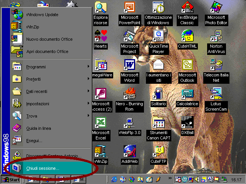Click the 16.17 clock in the tray

(x=236, y=180)
